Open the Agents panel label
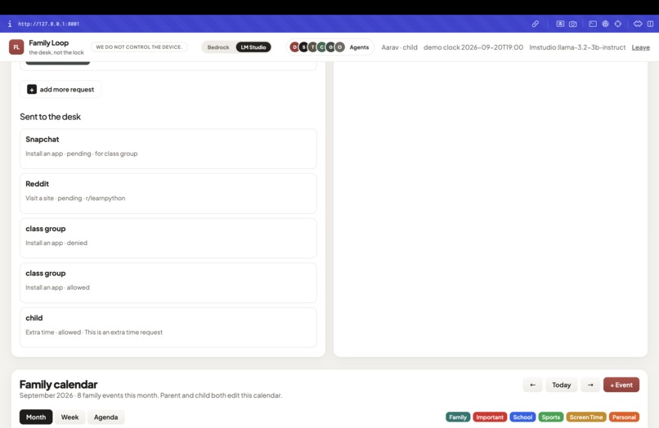 click(x=359, y=47)
